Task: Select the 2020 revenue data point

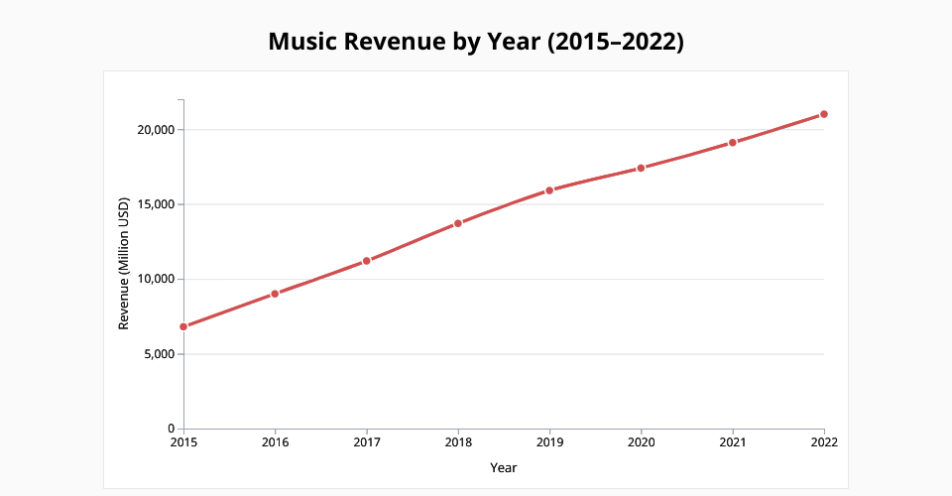Action: [641, 168]
